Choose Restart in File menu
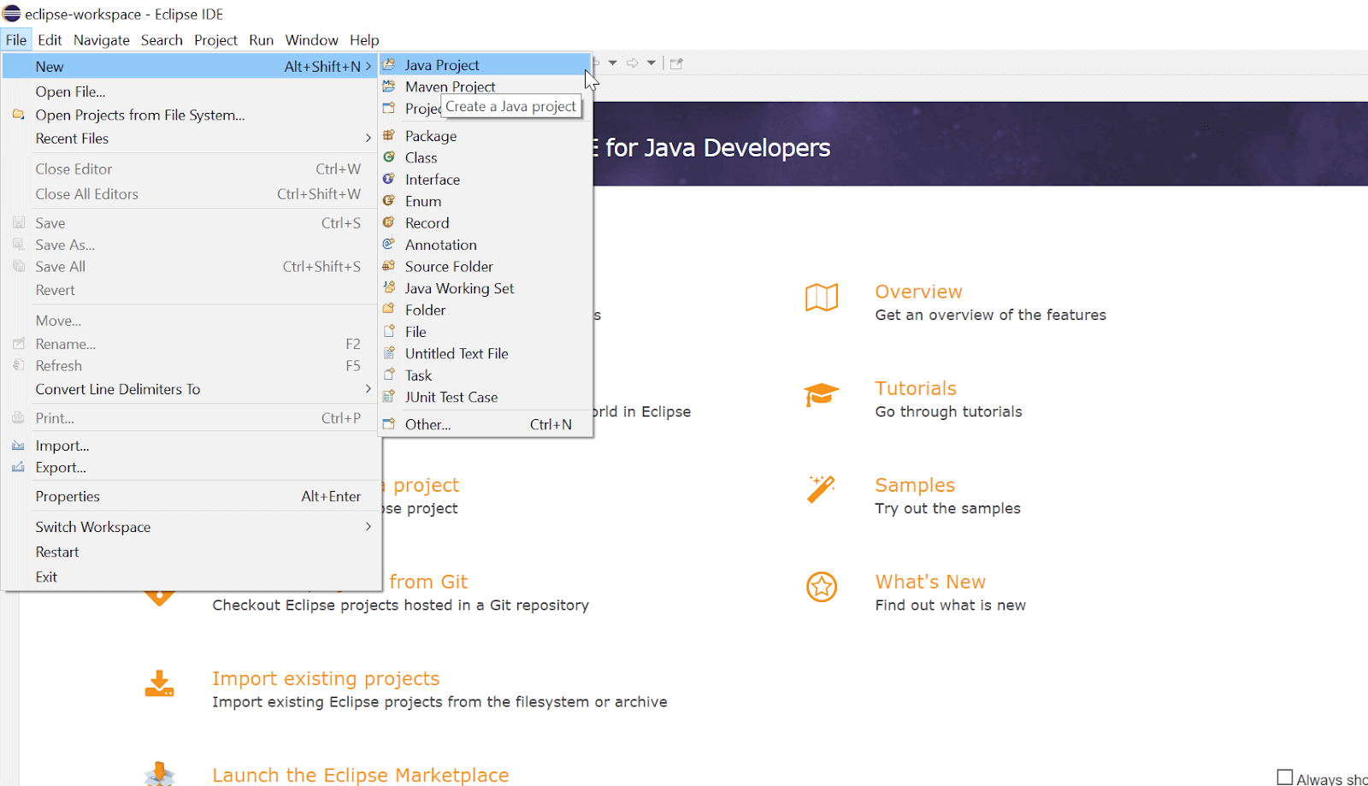The width and height of the screenshot is (1368, 786). (191, 552)
